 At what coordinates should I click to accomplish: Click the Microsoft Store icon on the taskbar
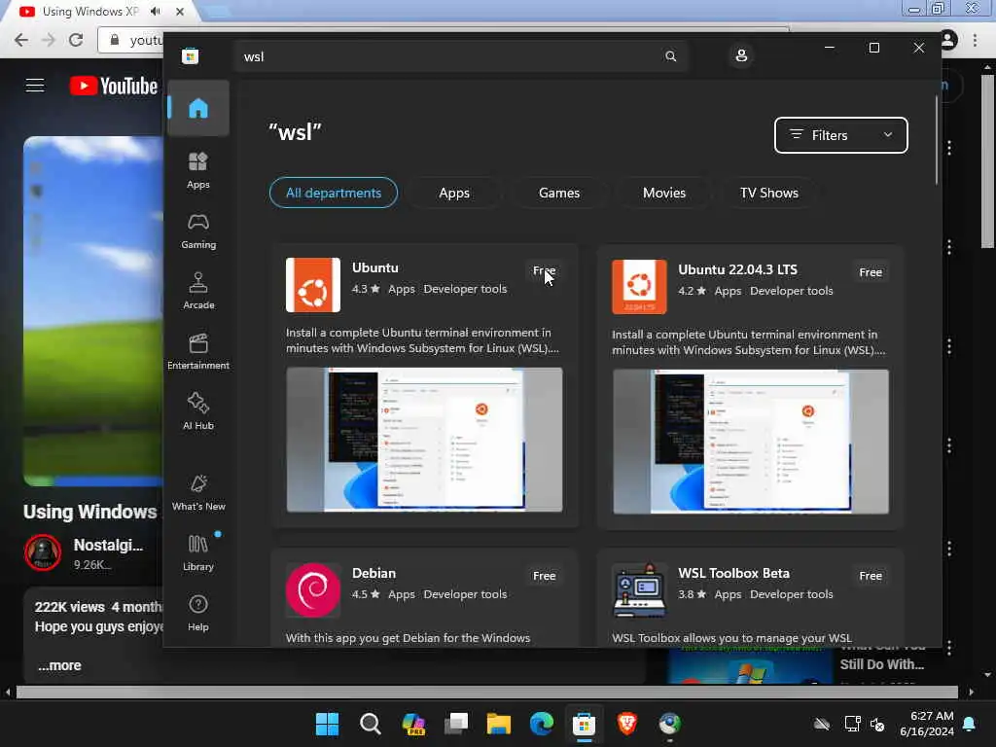(584, 724)
